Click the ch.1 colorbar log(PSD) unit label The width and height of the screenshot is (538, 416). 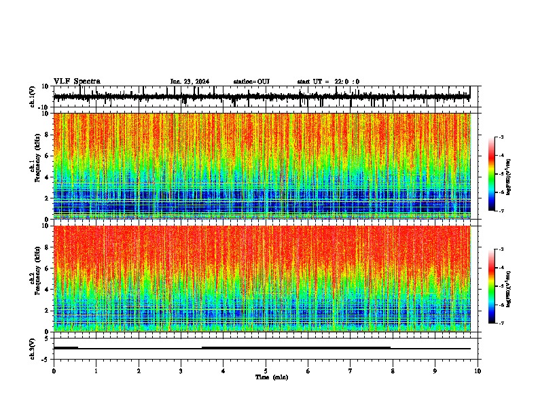click(x=509, y=177)
